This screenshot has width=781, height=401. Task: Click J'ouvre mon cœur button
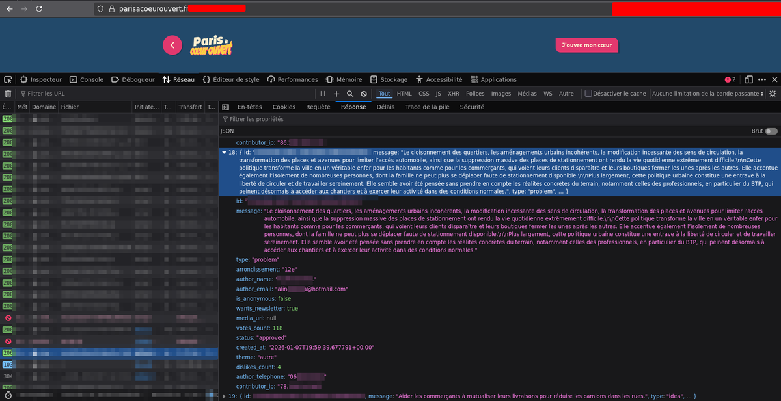click(x=586, y=45)
